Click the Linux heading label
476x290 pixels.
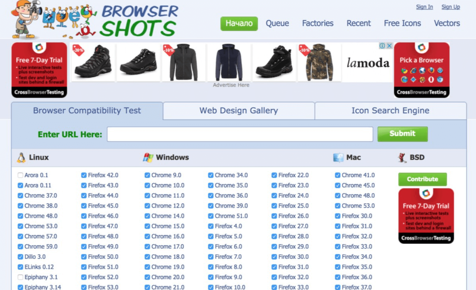pos(39,157)
